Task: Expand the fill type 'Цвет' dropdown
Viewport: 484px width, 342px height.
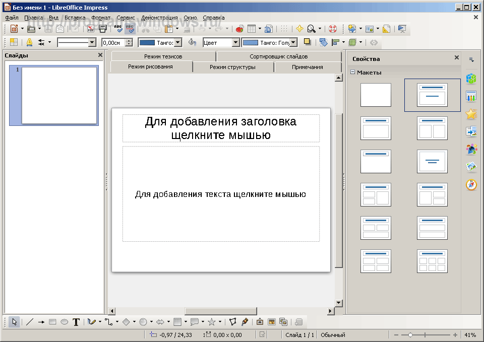Action: tap(235, 43)
